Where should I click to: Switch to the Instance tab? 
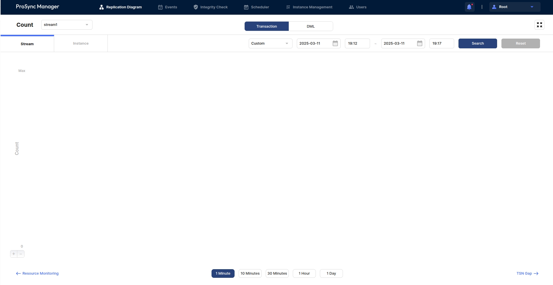(x=81, y=43)
